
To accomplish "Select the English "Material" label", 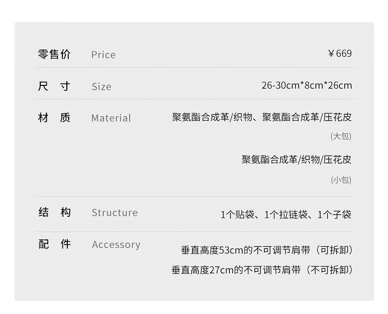I will coord(111,118).
